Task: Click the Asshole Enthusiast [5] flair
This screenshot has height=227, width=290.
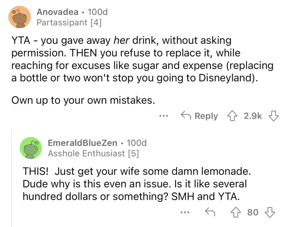Action: [x=94, y=153]
